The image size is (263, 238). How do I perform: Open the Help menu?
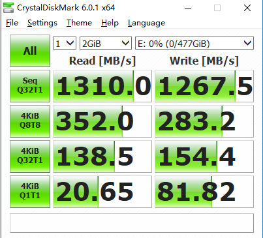[110, 23]
